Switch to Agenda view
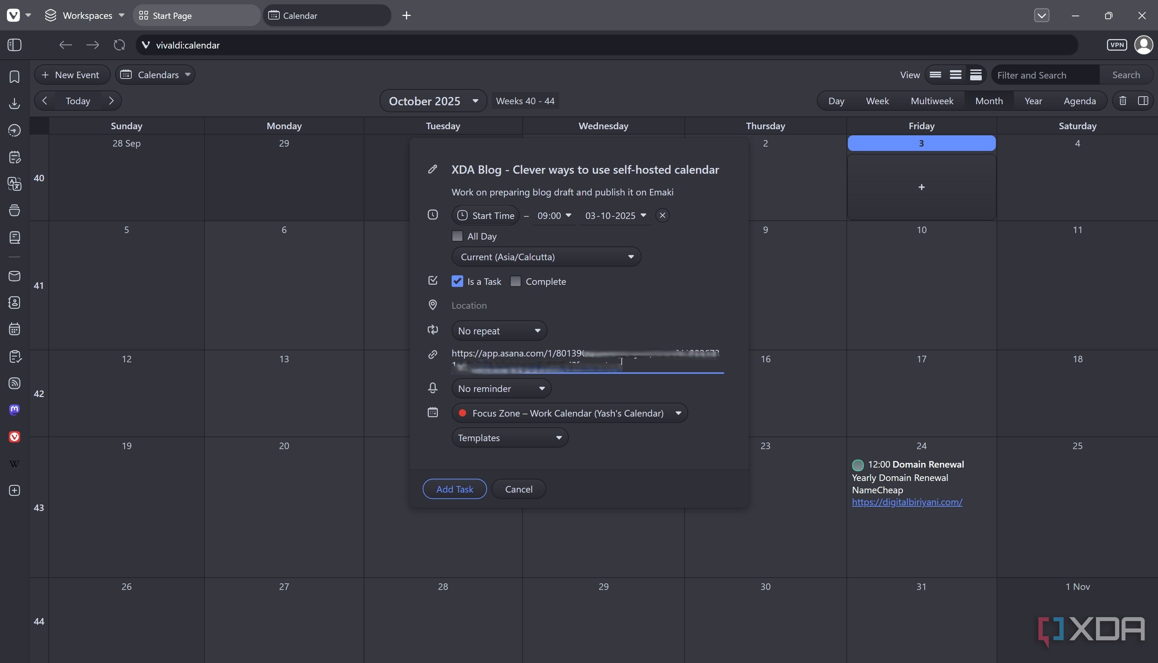The image size is (1158, 663). 1079,101
